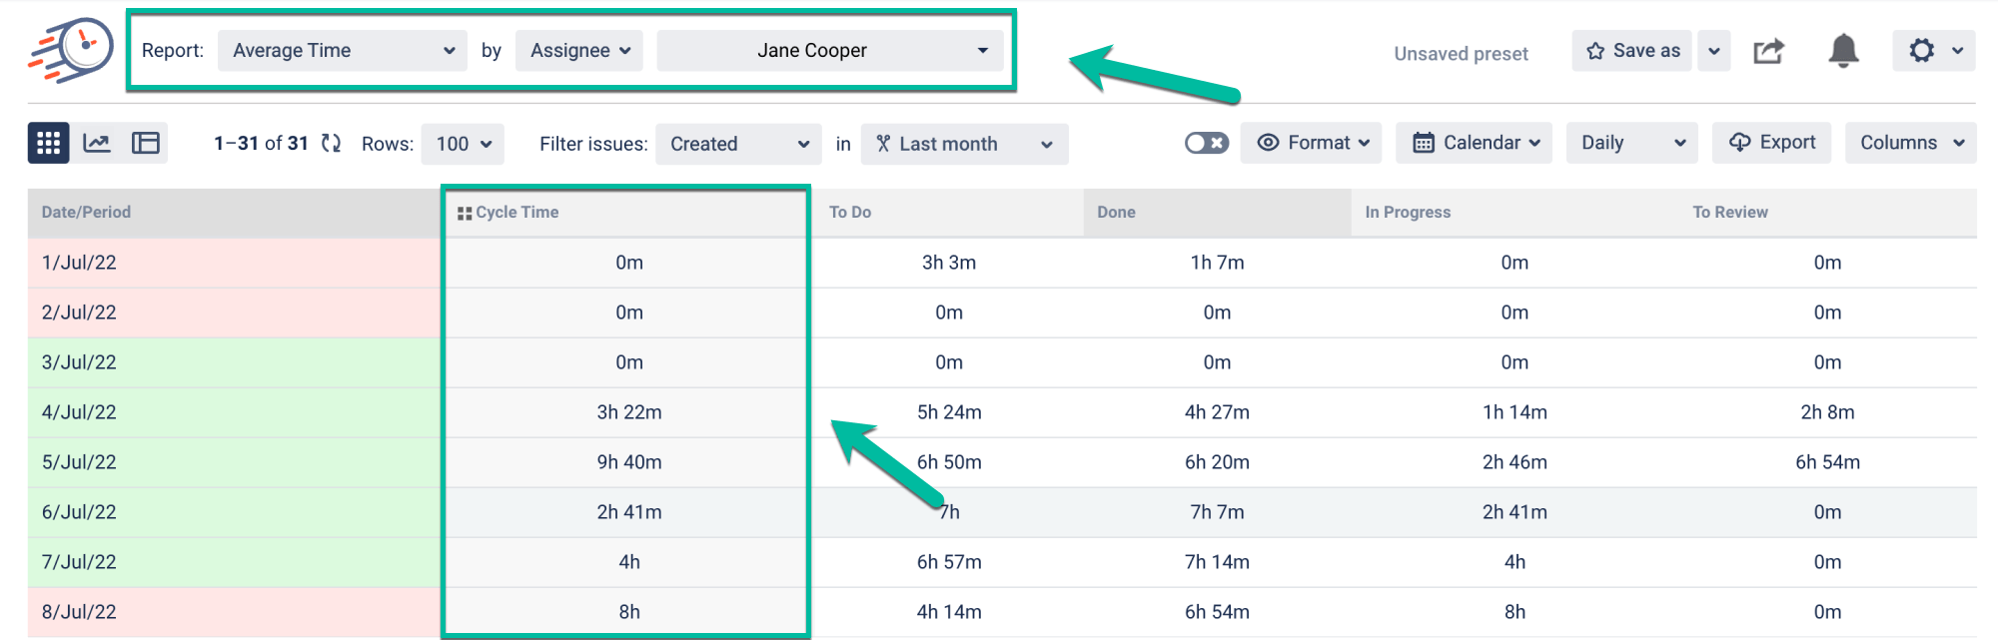Click the Unsaved preset label

coord(1461,54)
